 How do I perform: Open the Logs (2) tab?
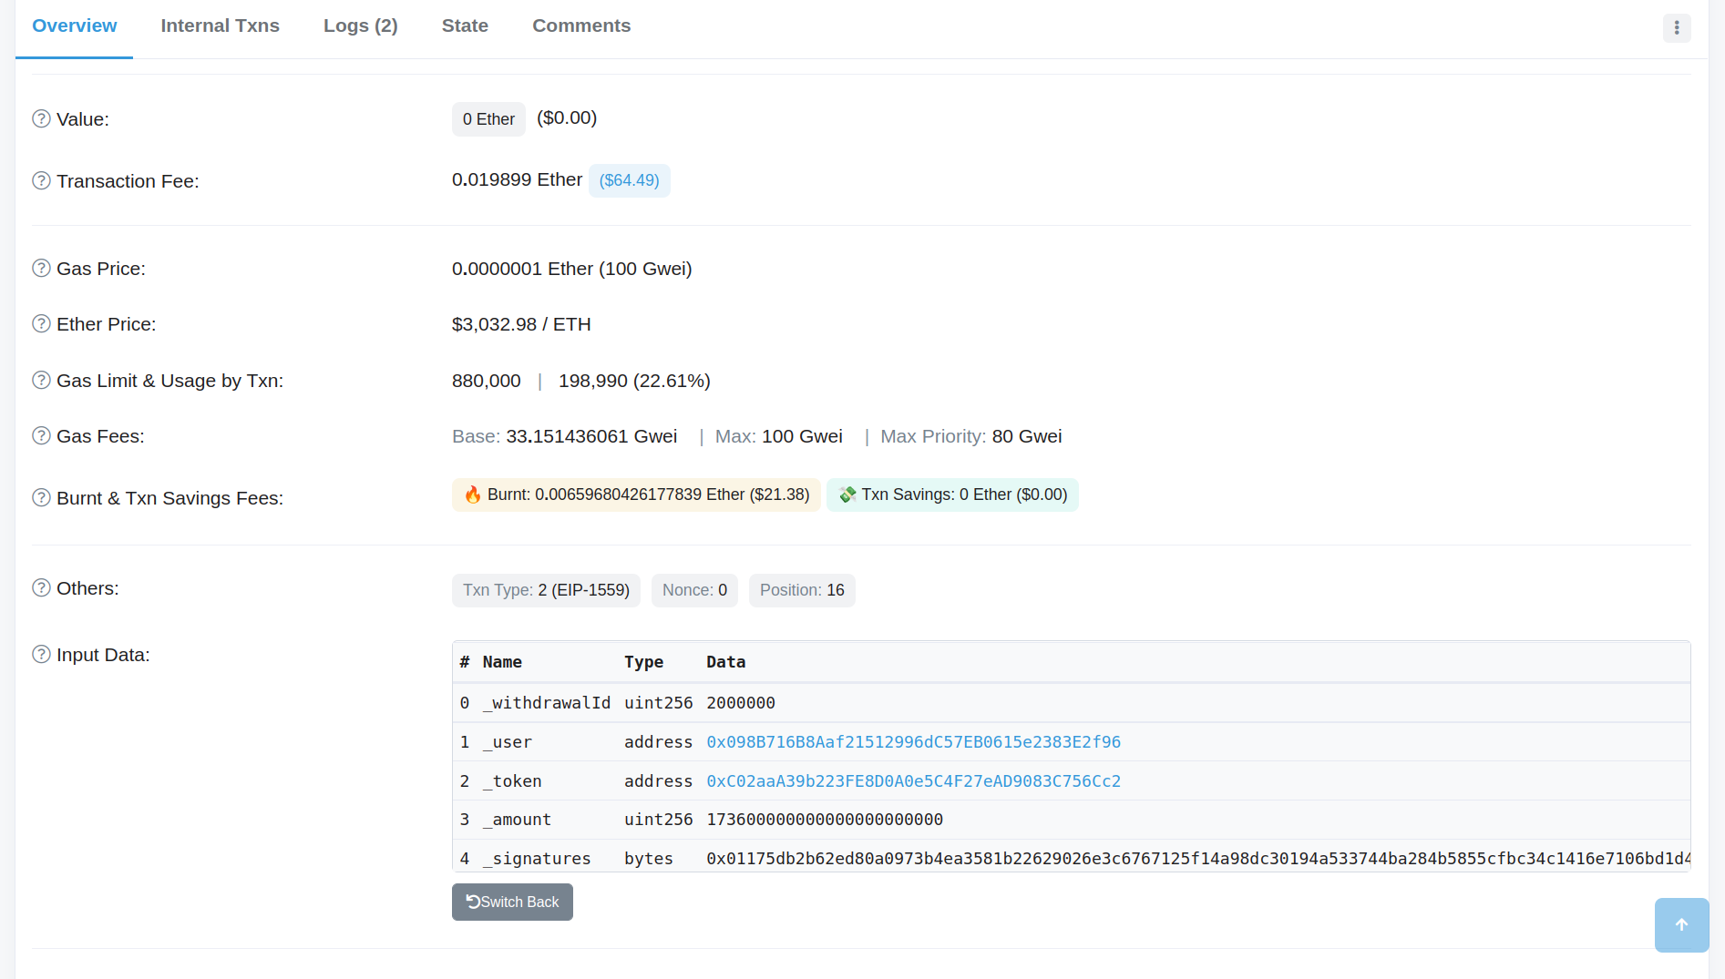pos(361,25)
